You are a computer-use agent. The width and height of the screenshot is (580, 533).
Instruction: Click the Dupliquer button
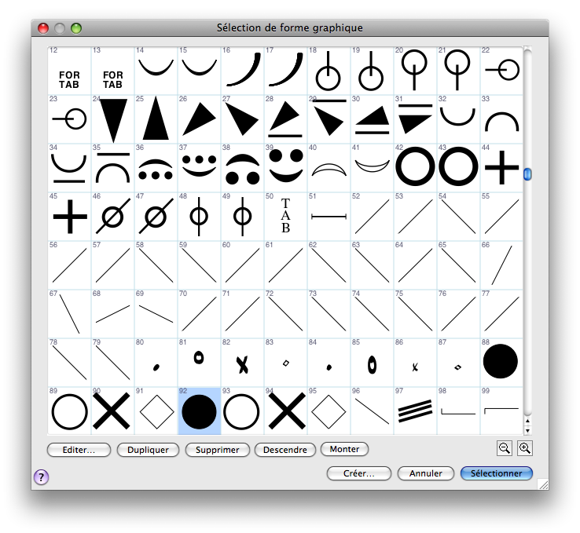click(x=148, y=450)
